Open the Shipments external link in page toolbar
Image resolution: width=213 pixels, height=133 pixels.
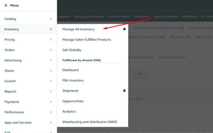click(180, 37)
